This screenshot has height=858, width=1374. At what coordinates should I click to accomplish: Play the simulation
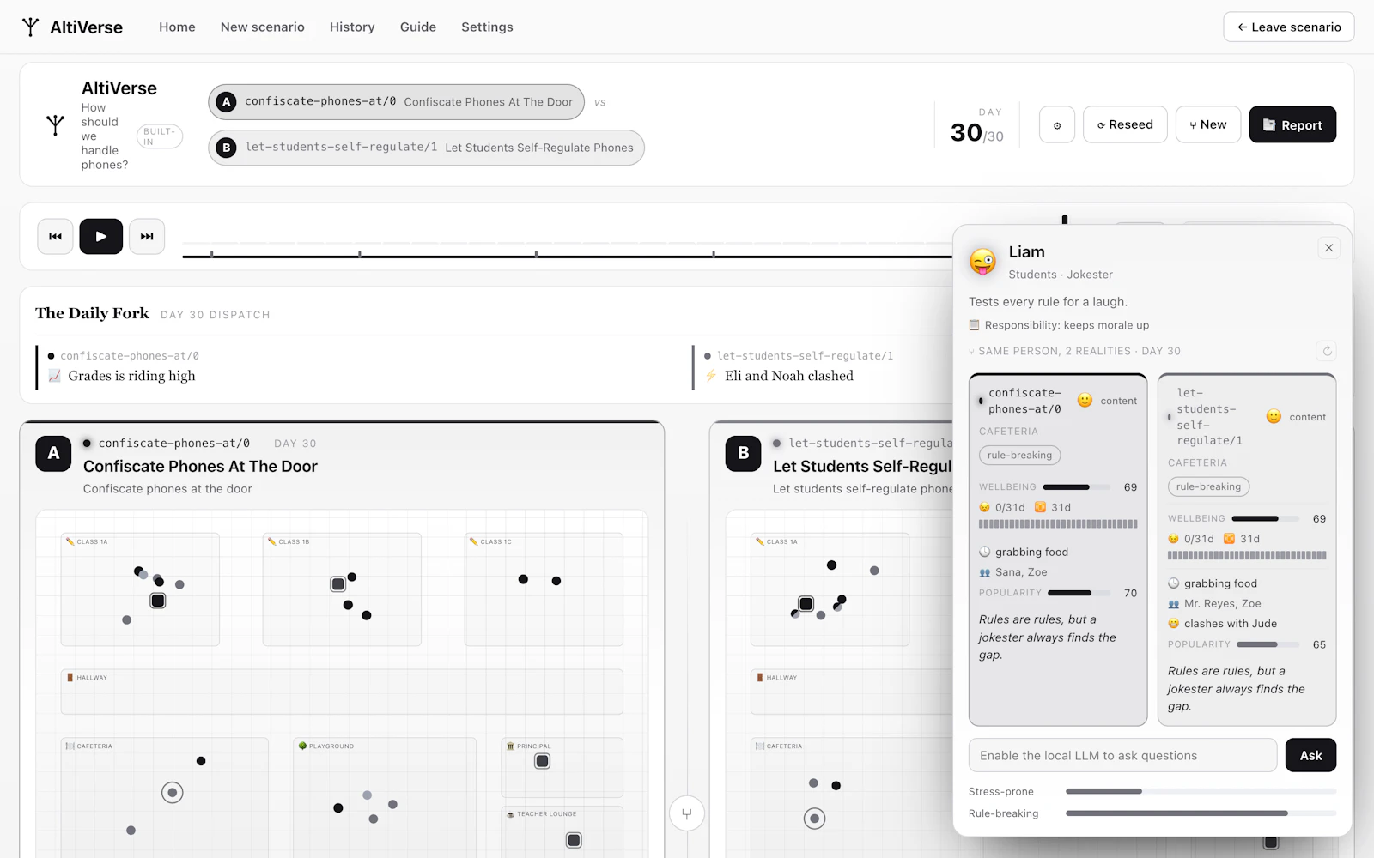(101, 236)
